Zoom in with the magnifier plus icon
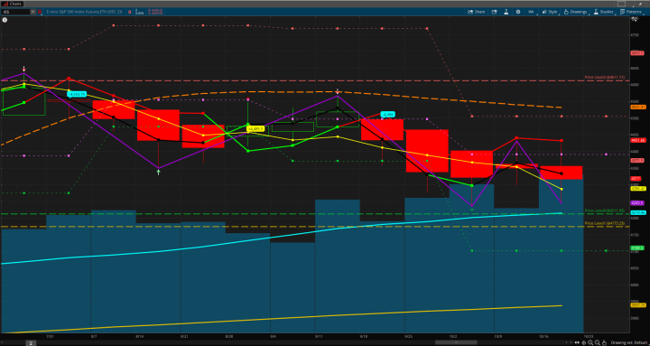This screenshot has height=346, width=650. (590, 342)
